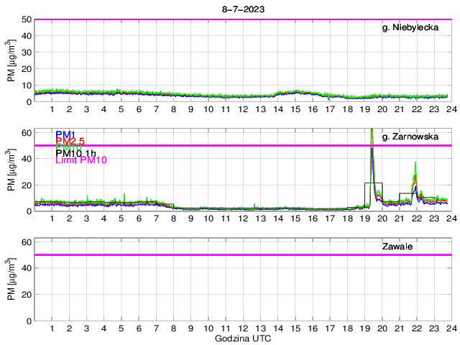Screen dimensions: 460x345
Task: Click the Godzina UTC axis label
Action: coord(242,338)
